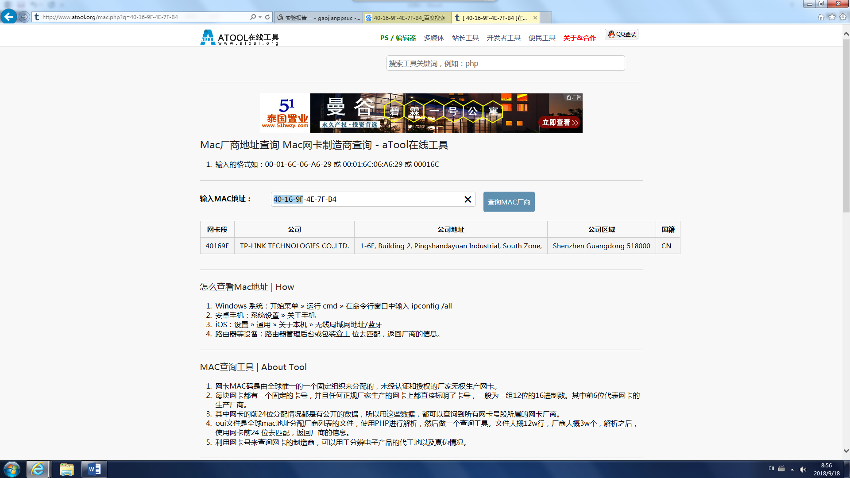The width and height of the screenshot is (850, 478).
Task: Switch to the 百度搜索 browser tab
Action: coord(406,18)
